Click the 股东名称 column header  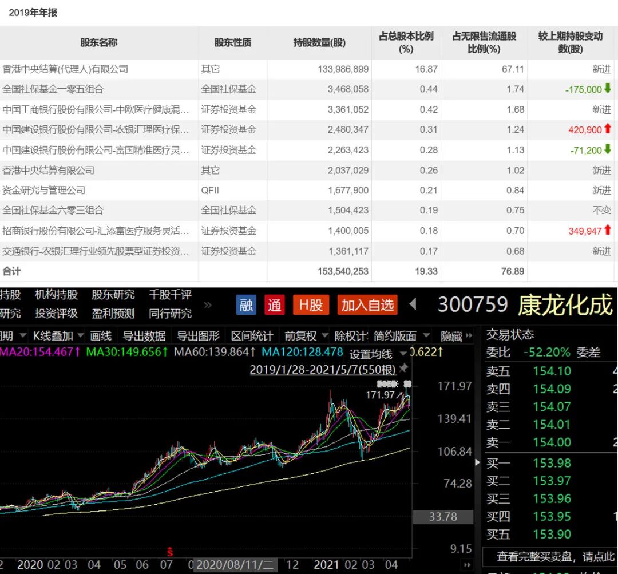[x=98, y=42]
